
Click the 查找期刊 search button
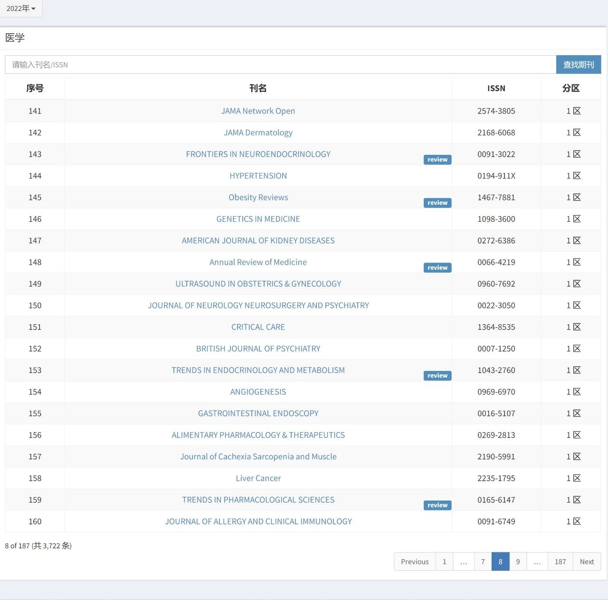[579, 65]
